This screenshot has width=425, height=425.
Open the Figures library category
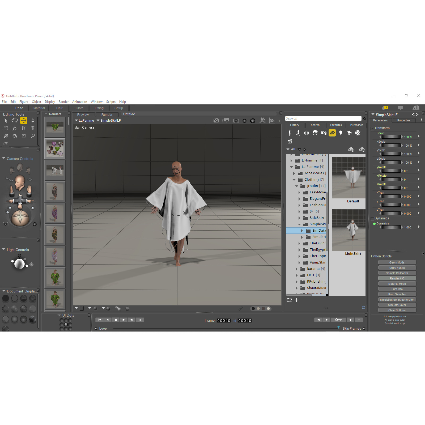pos(290,133)
